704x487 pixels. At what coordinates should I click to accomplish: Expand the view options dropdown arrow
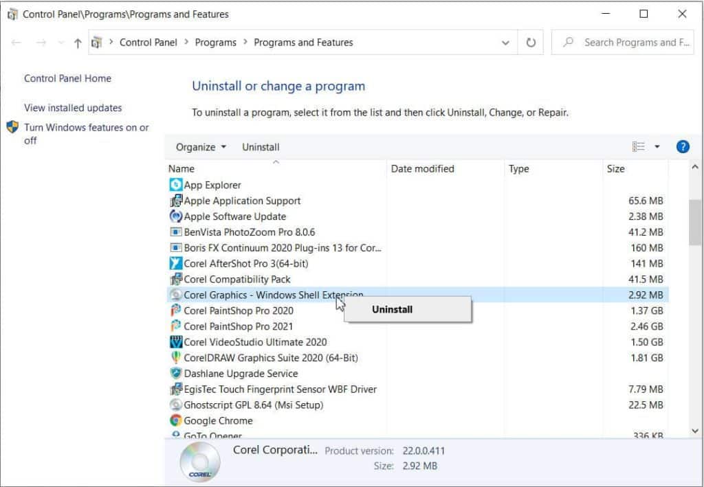657,147
